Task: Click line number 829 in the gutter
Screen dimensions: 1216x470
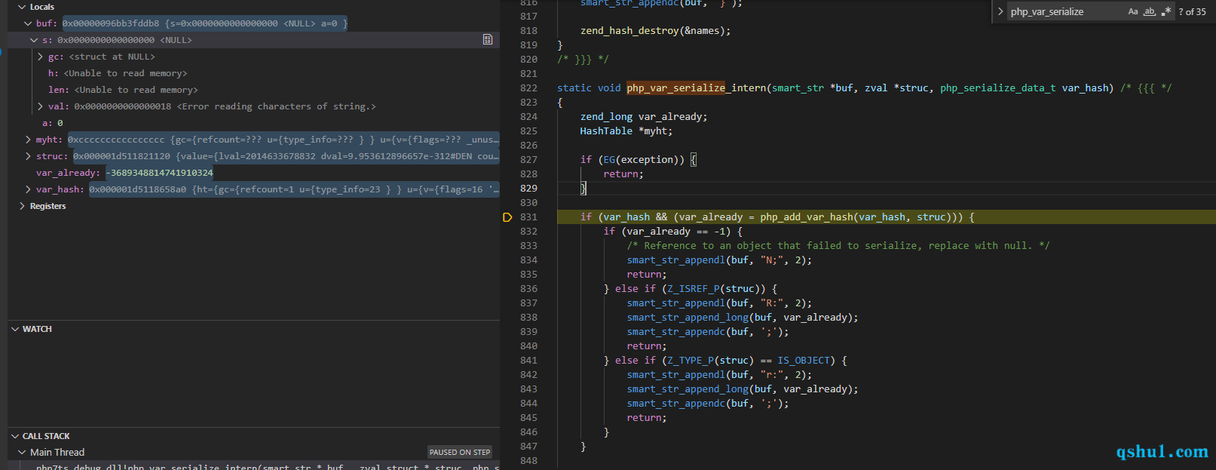Action: click(528, 189)
